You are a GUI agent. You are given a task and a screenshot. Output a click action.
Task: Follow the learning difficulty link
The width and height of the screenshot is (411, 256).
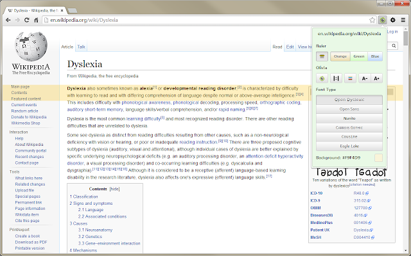pos(143,119)
